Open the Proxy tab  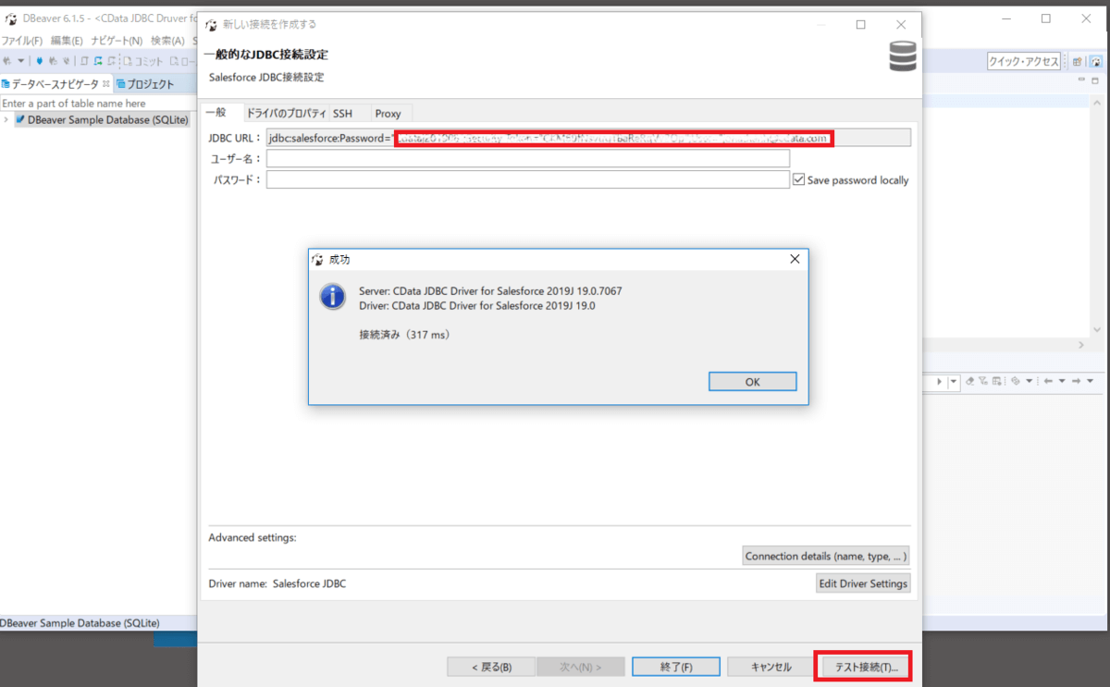[388, 113]
